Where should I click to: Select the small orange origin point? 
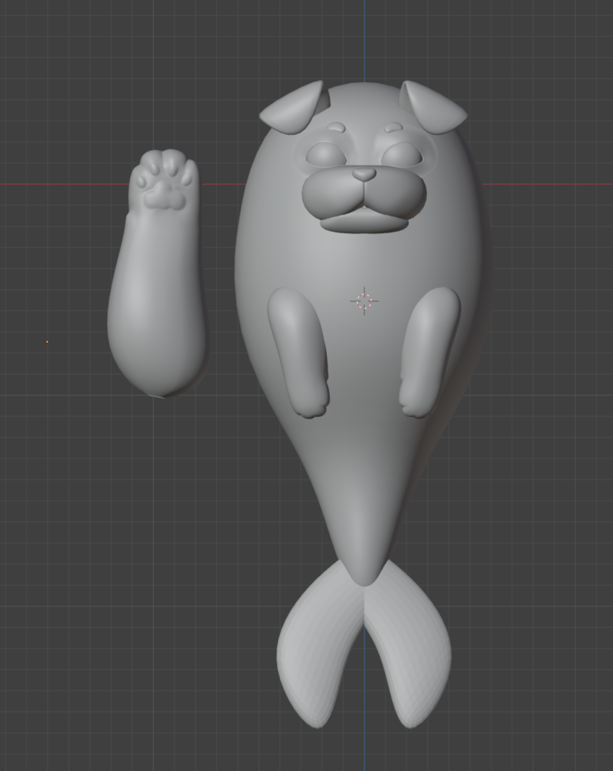pyautogui.click(x=47, y=342)
